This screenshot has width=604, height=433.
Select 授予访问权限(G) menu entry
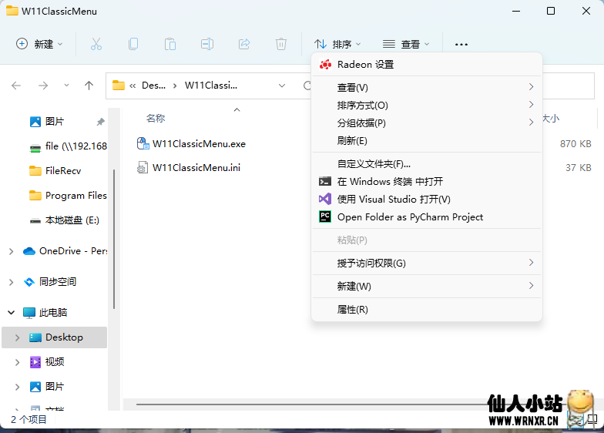(427, 263)
